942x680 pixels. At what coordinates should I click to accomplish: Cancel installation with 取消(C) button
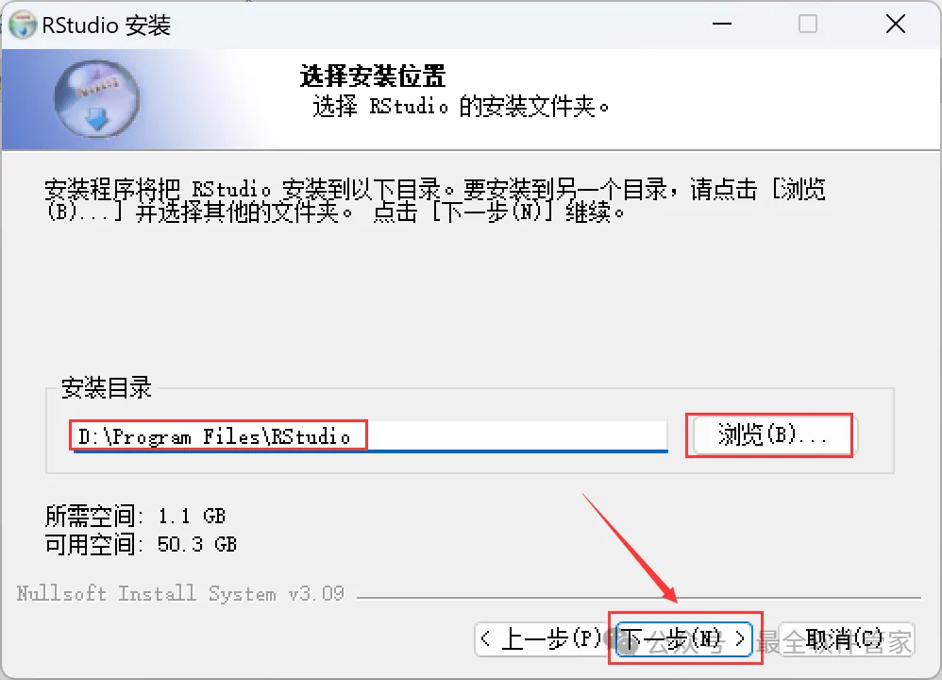[x=847, y=639]
